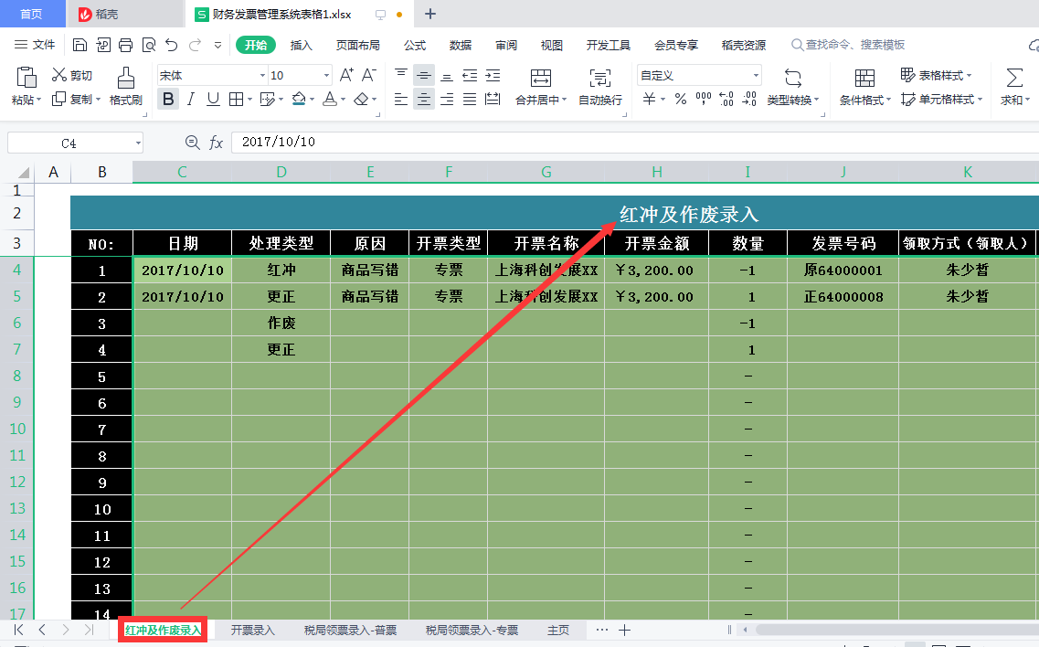Click the Decrease decimal places icon
This screenshot has width=1039, height=647.
coord(749,100)
